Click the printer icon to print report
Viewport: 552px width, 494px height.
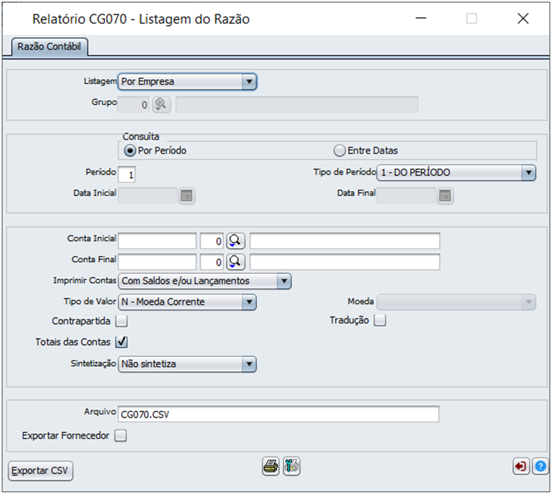click(x=270, y=466)
